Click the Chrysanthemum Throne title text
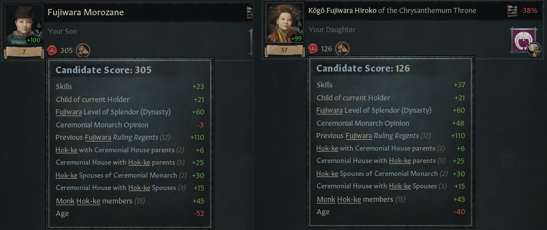Screen dimensions: 547x230 point(441,10)
